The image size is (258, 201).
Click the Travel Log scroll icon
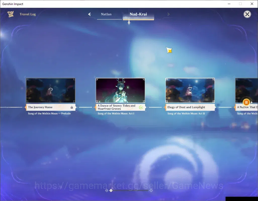(11, 14)
